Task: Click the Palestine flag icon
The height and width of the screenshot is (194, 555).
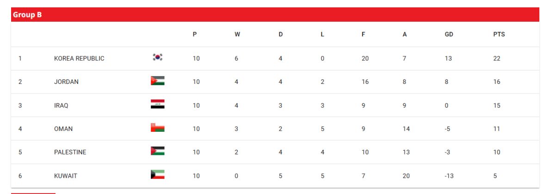Action: (x=158, y=151)
